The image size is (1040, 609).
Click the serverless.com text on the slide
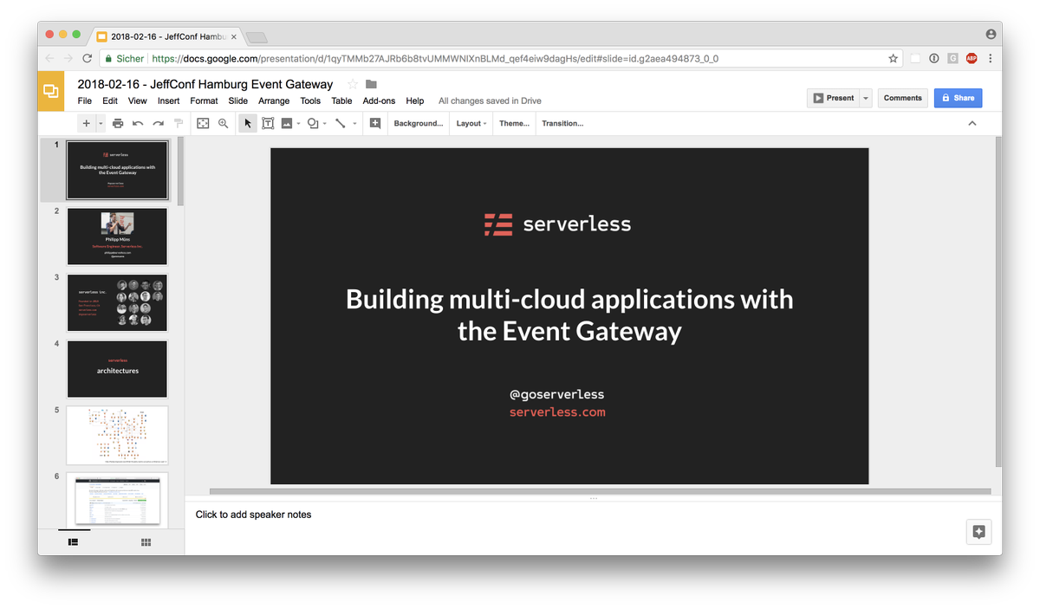click(x=557, y=412)
